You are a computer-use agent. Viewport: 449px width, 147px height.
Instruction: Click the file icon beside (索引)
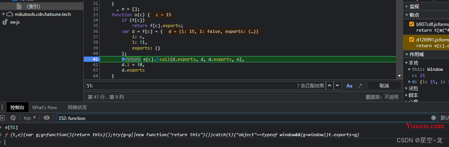(19, 6)
